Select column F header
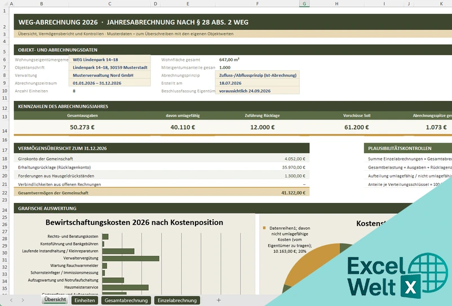This screenshot has height=306, width=452. click(257, 4)
